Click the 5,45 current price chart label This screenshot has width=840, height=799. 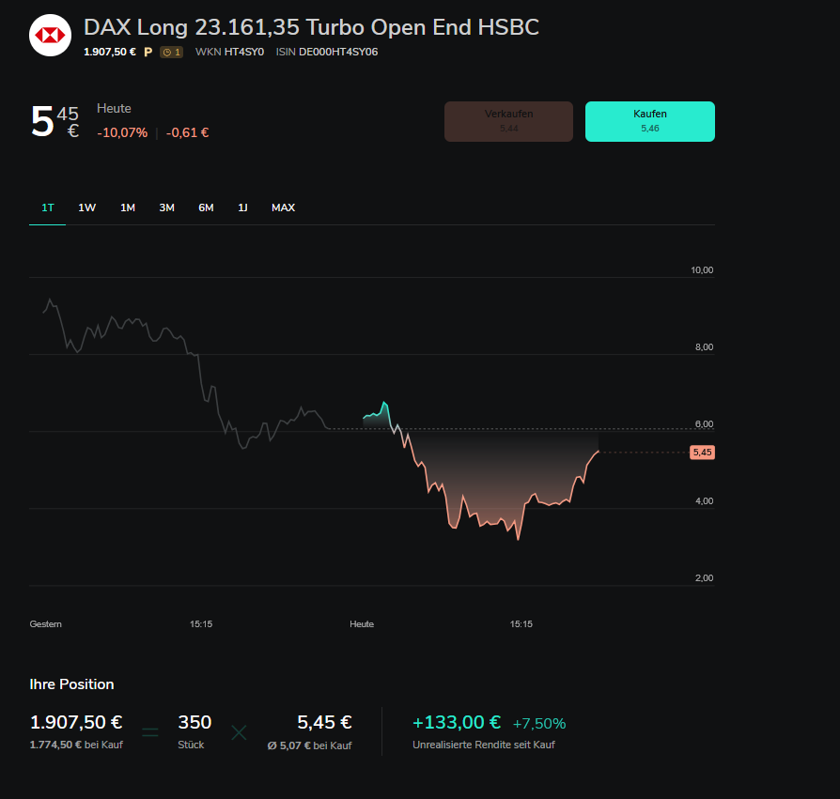[x=702, y=453]
